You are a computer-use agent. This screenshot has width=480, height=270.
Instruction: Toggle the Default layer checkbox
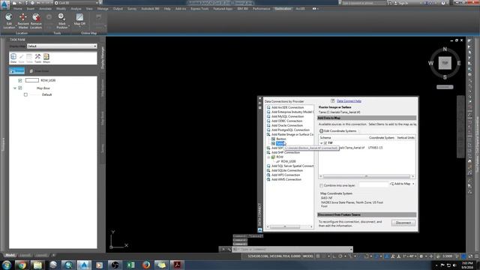coord(25,95)
